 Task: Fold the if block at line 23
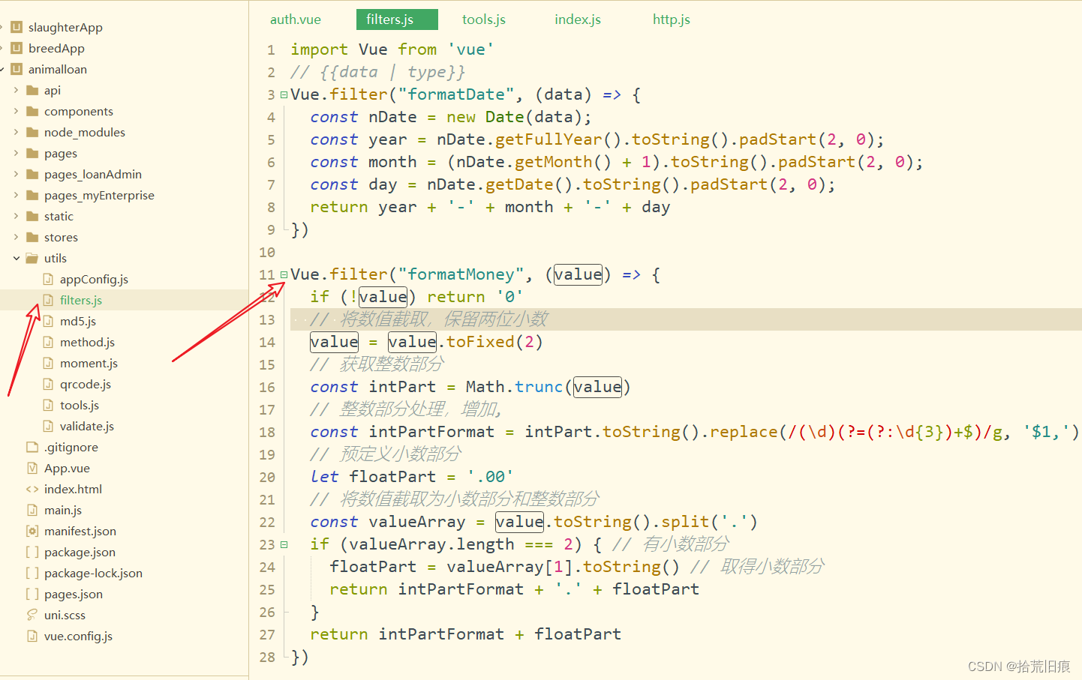pyautogui.click(x=284, y=544)
